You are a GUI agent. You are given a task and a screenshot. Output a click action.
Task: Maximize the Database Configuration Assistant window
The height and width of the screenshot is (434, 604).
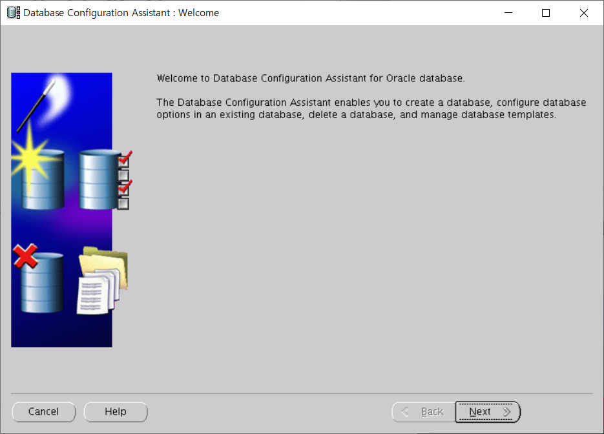546,13
